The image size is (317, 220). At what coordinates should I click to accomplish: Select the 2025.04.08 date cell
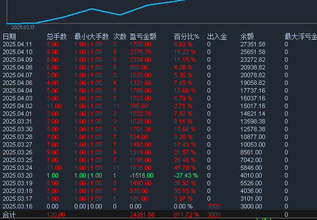point(17,67)
